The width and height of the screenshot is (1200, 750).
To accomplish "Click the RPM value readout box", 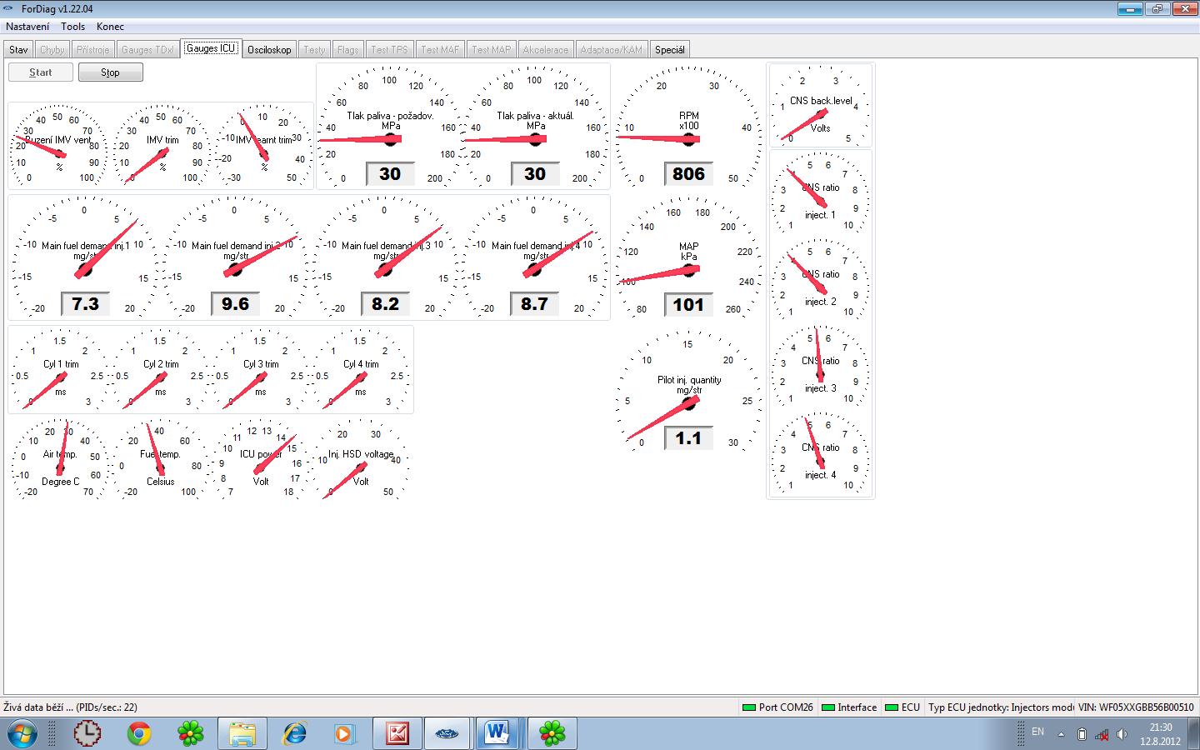I will (x=688, y=174).
